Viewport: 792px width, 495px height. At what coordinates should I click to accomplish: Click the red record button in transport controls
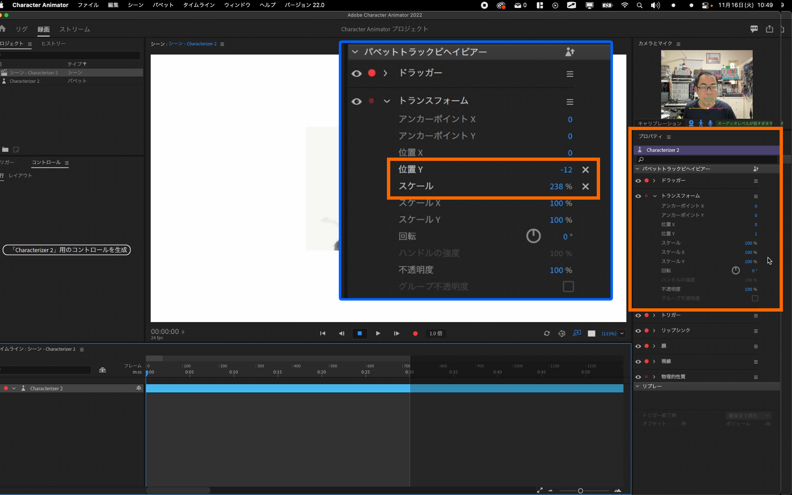point(415,333)
